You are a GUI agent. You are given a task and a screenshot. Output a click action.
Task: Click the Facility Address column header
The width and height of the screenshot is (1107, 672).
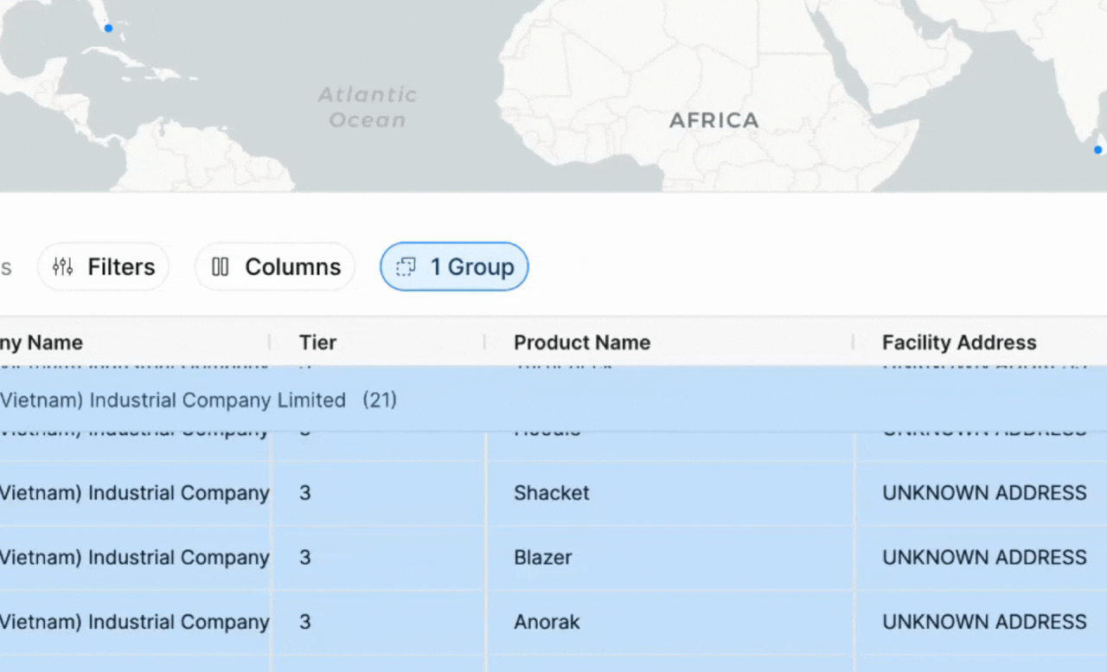coord(958,342)
